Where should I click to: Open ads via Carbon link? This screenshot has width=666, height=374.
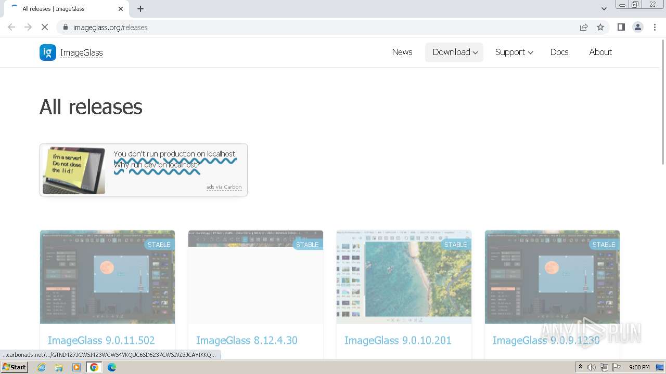click(x=224, y=187)
